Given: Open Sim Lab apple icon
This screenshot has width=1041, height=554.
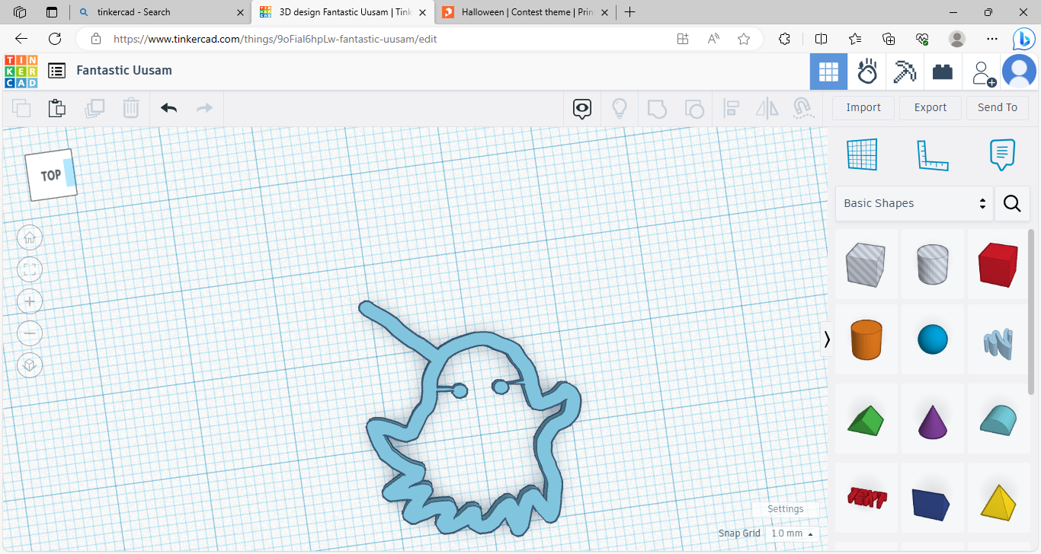Looking at the screenshot, I should click(867, 72).
